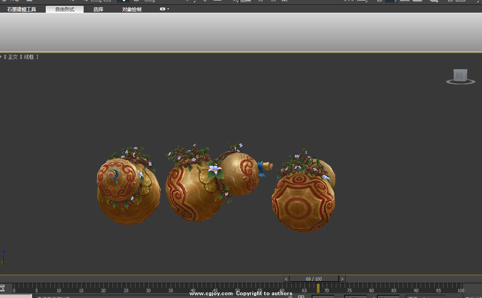Toggle the ribbon minimize button
Screen dimensions: 482x298
162,9
